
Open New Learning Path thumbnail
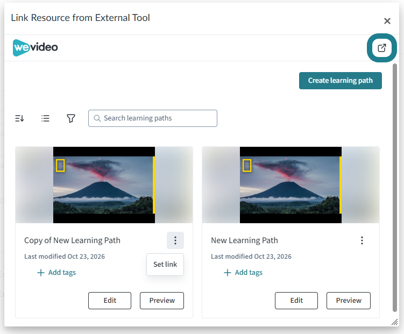click(290, 185)
